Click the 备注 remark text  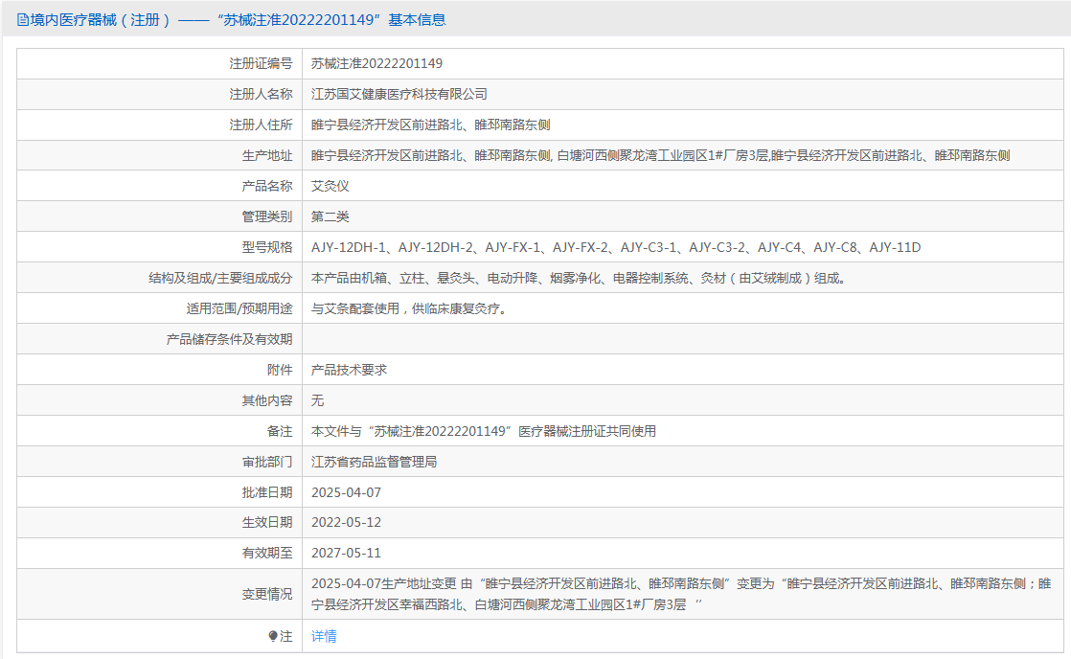point(484,432)
